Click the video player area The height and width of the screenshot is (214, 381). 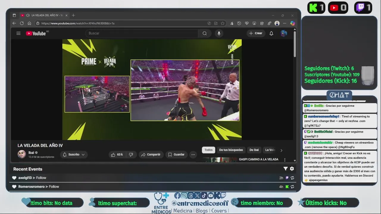pyautogui.click(x=152, y=89)
